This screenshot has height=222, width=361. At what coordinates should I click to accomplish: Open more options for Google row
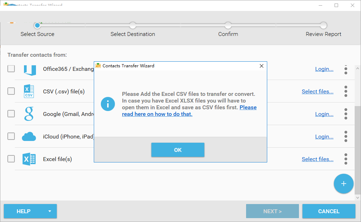coord(346,114)
